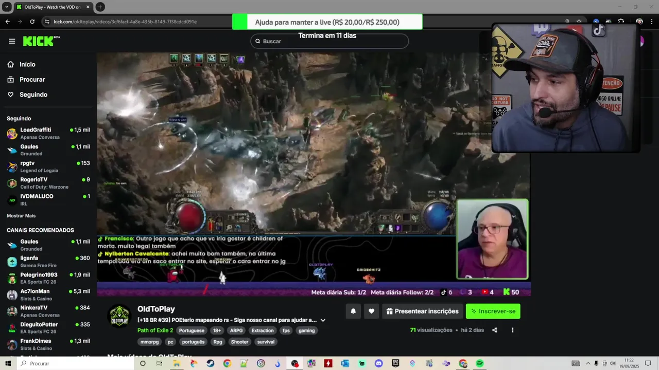
Task: Open File Explorer from taskbar
Action: coord(176,363)
